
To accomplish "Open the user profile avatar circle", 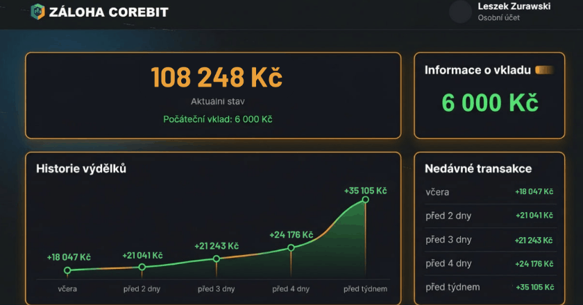I will point(460,12).
